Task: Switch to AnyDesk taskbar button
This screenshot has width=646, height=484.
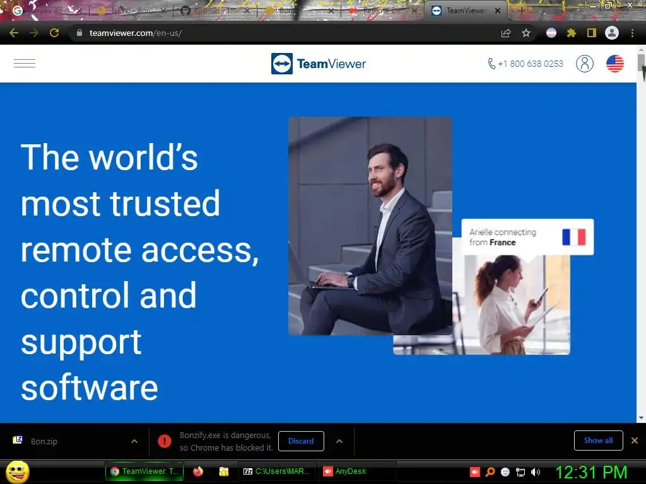Action: [x=357, y=471]
